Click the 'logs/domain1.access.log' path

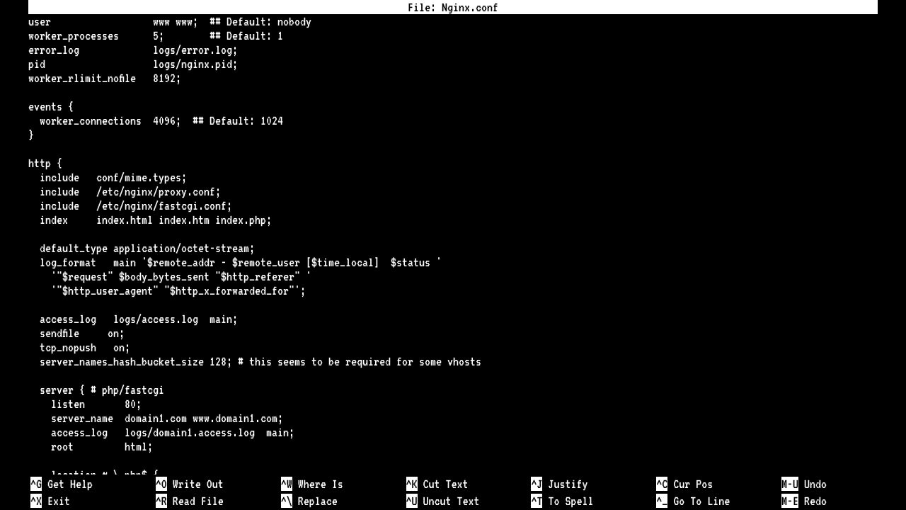[190, 433]
